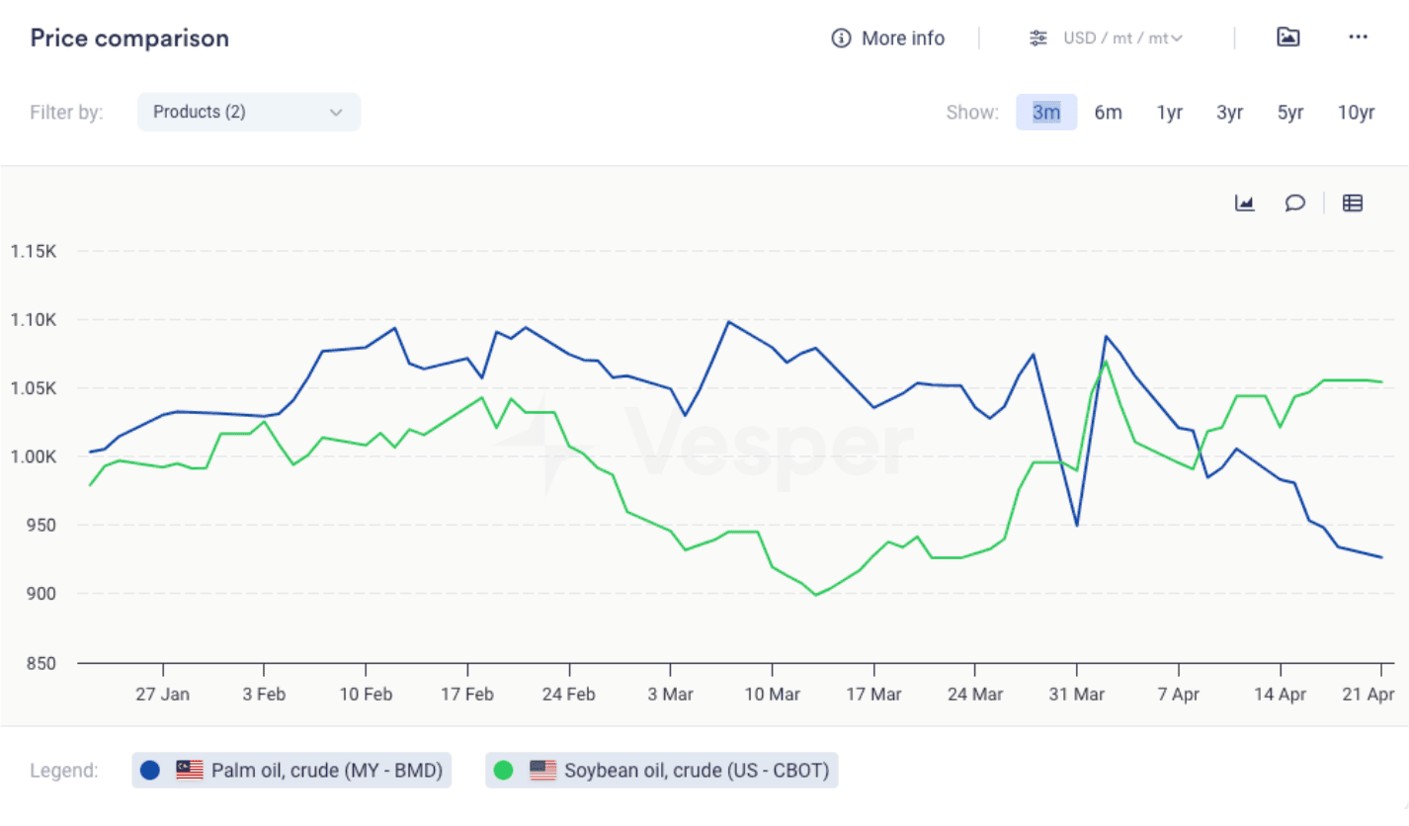Viewport: 1409px width, 826px height.
Task: Click the 5yr range option
Action: click(1289, 113)
